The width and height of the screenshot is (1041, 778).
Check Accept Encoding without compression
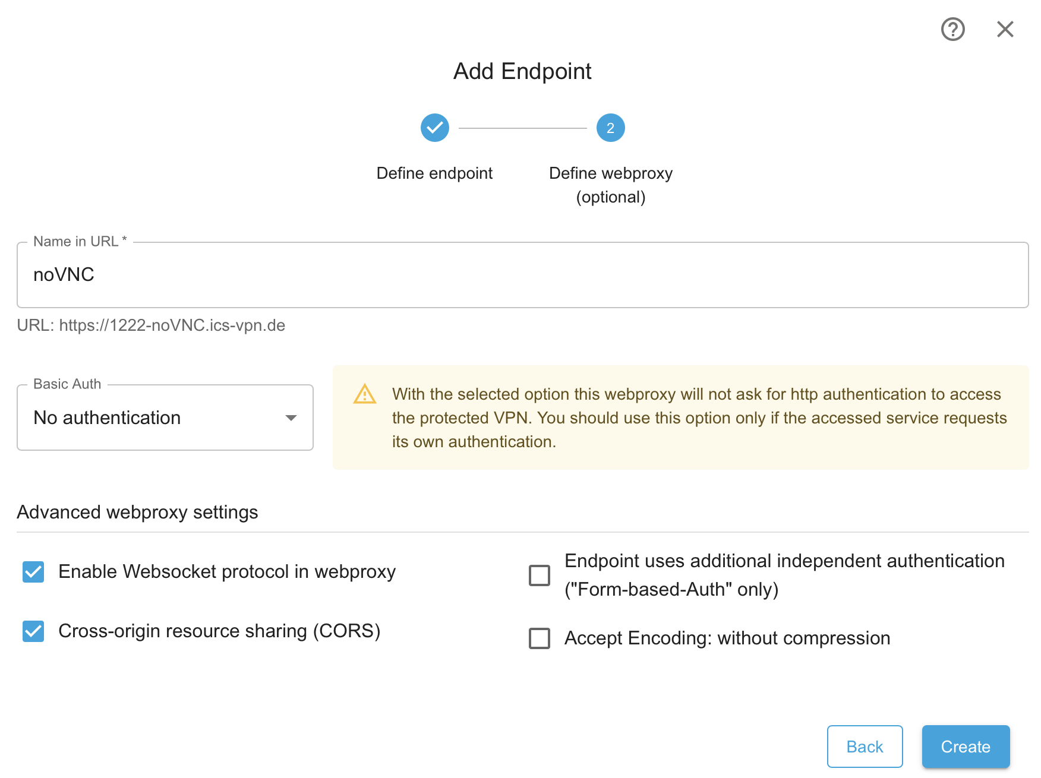pos(540,638)
